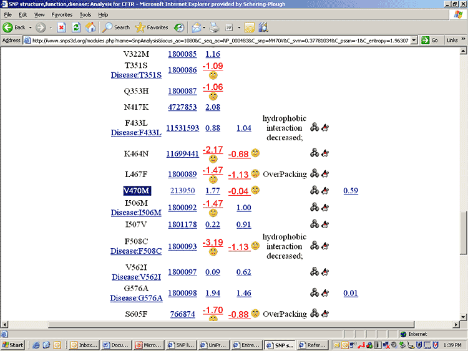Open the Favorites star button
468x351 pixels.
152,27
